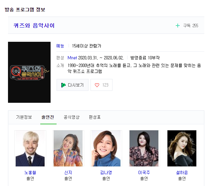Click the heart like icon
This screenshot has height=186, width=212.
97,85
